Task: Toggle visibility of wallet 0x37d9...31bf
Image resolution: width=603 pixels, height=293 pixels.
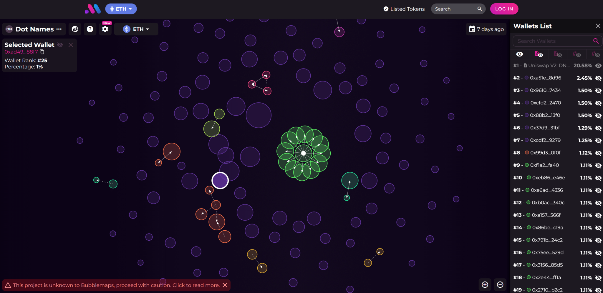Action: click(x=598, y=128)
